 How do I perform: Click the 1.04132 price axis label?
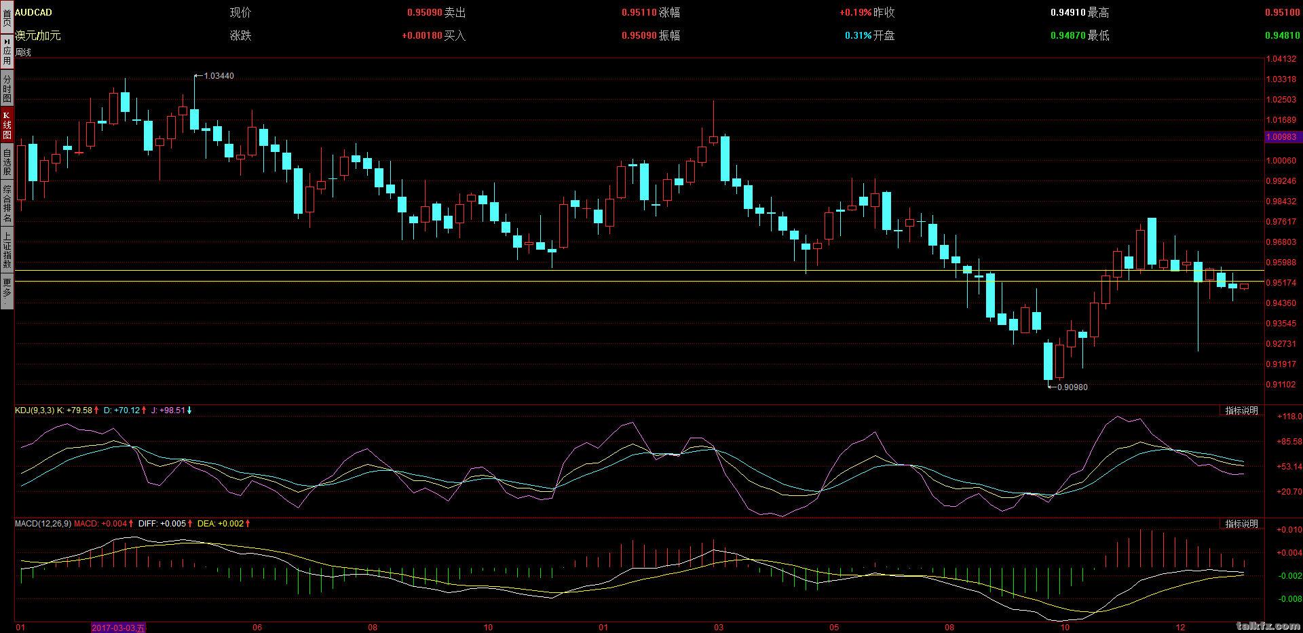(1281, 59)
